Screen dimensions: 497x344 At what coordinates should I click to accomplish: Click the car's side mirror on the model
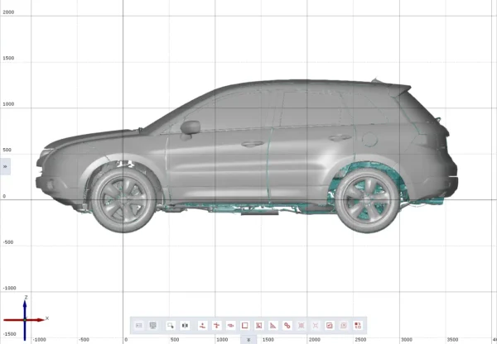(191, 128)
